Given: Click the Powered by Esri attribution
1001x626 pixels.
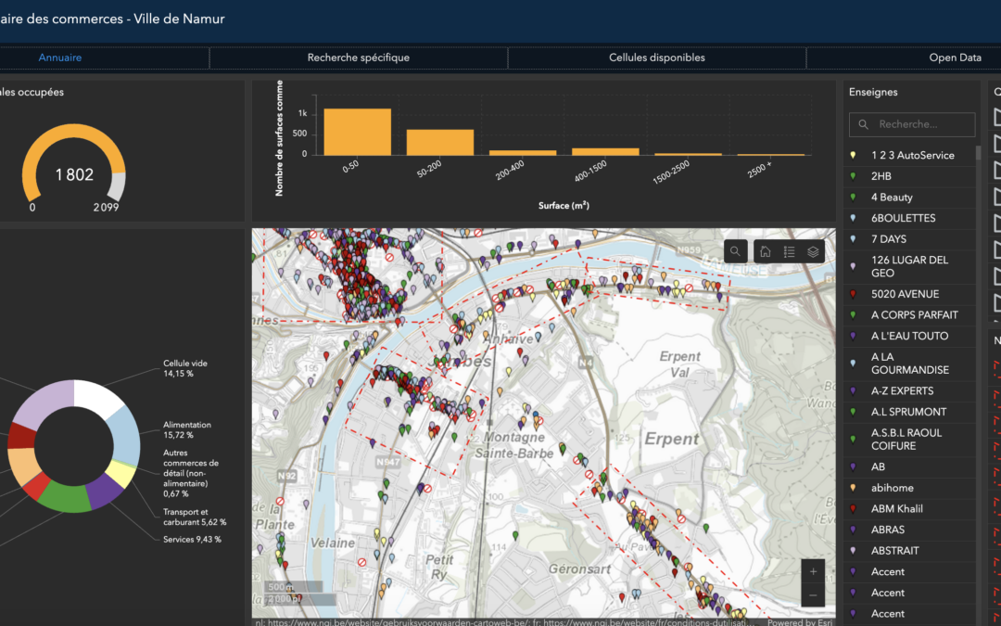Looking at the screenshot, I should click(798, 621).
